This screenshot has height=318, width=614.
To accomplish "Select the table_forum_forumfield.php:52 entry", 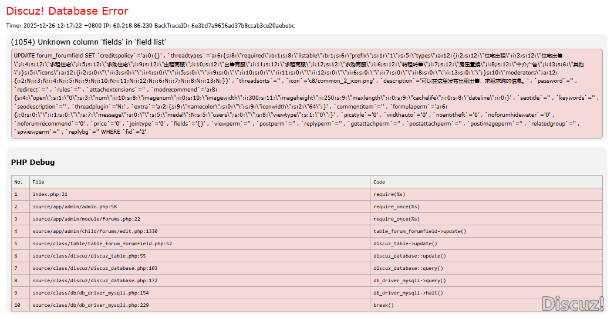I will click(102, 243).
